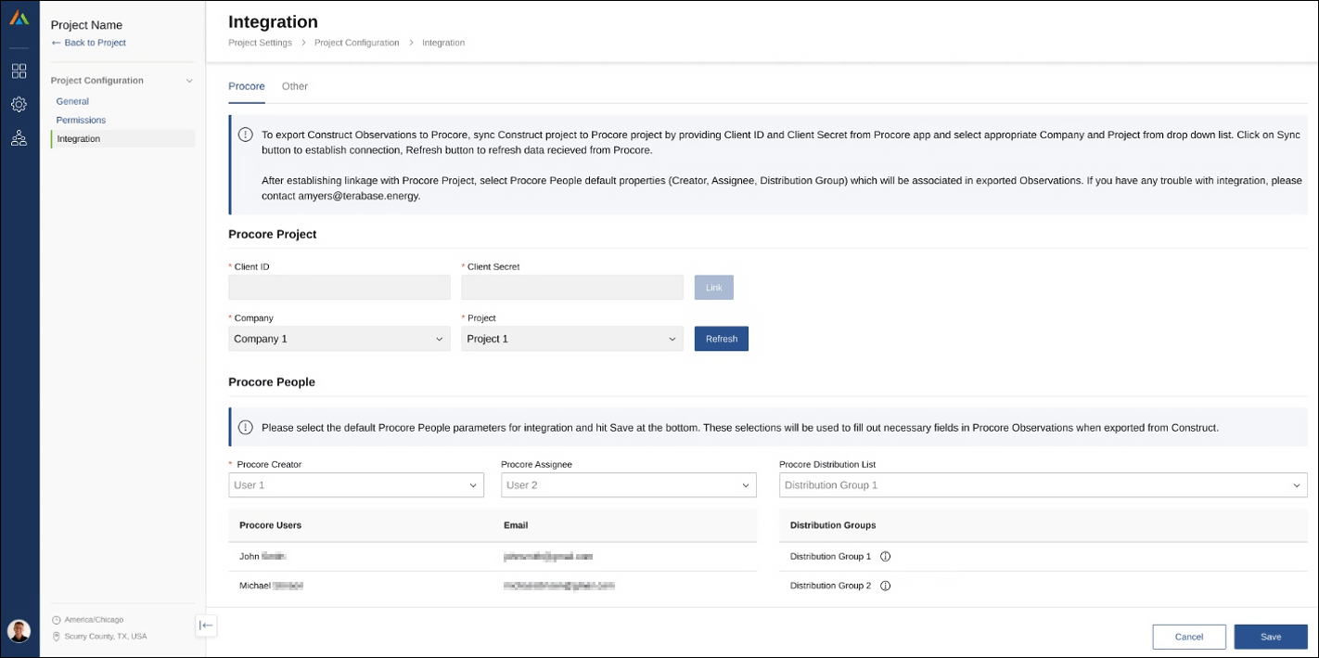Click the Link button
Viewport: 1319px width, 658px height.
click(x=714, y=288)
